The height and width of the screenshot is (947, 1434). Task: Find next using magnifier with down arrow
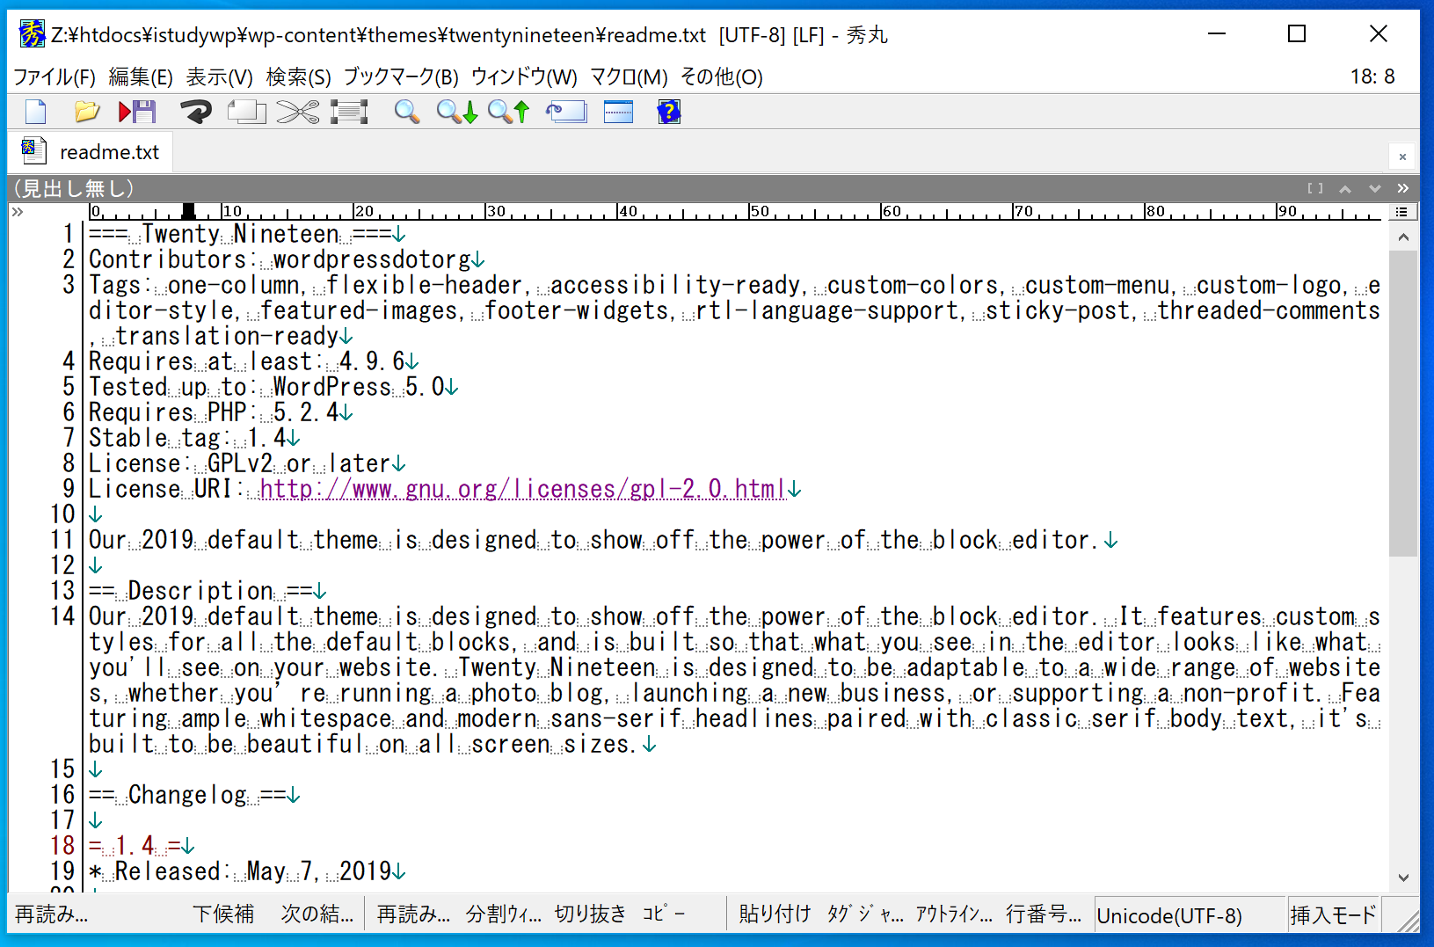[x=457, y=112]
